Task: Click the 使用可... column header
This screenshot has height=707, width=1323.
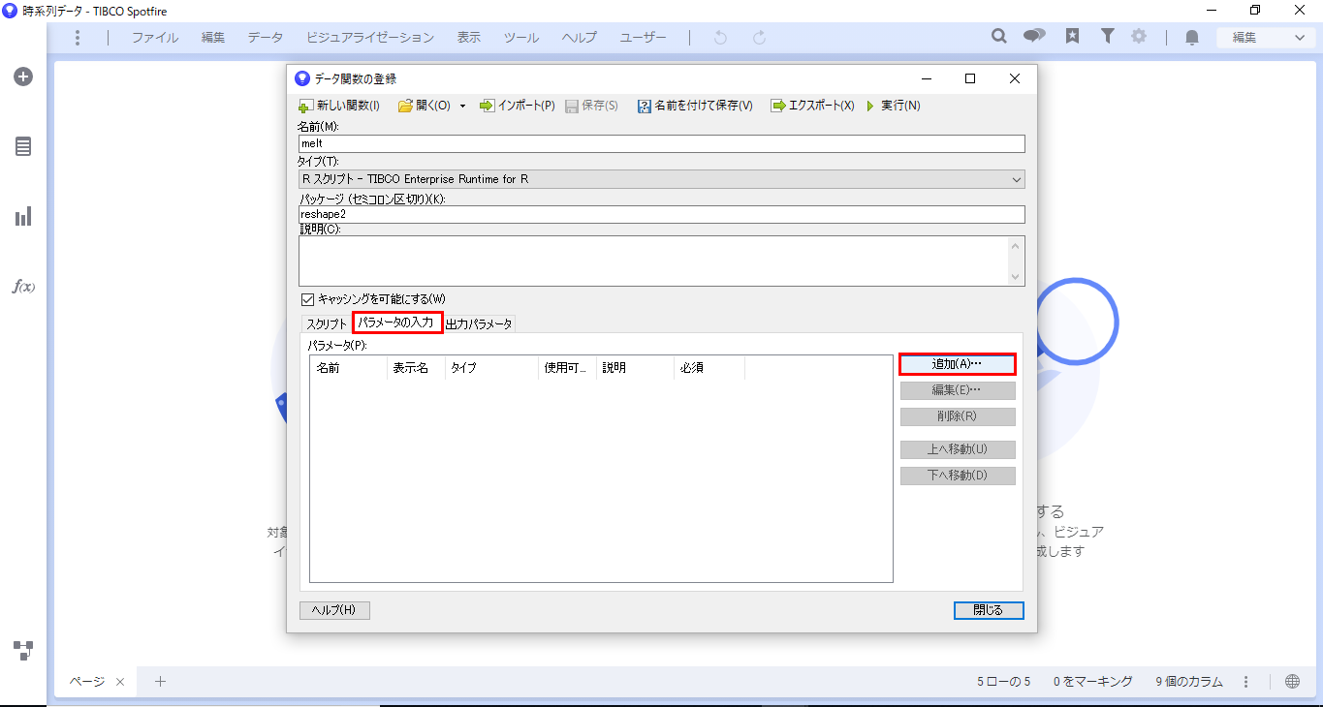Action: 567,368
